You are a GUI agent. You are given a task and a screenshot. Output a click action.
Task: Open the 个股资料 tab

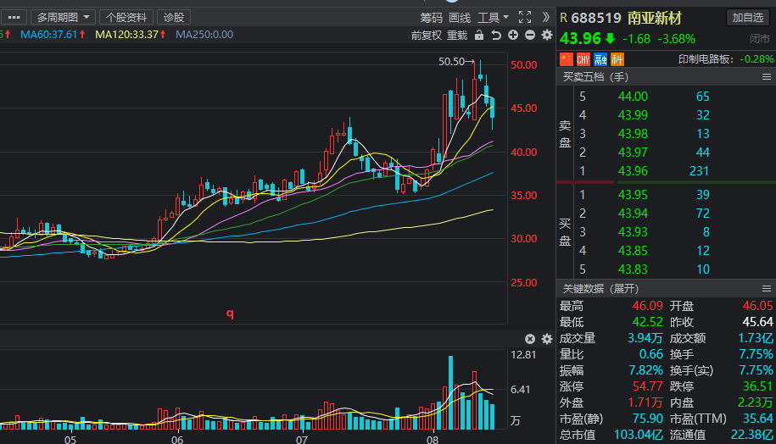click(126, 17)
